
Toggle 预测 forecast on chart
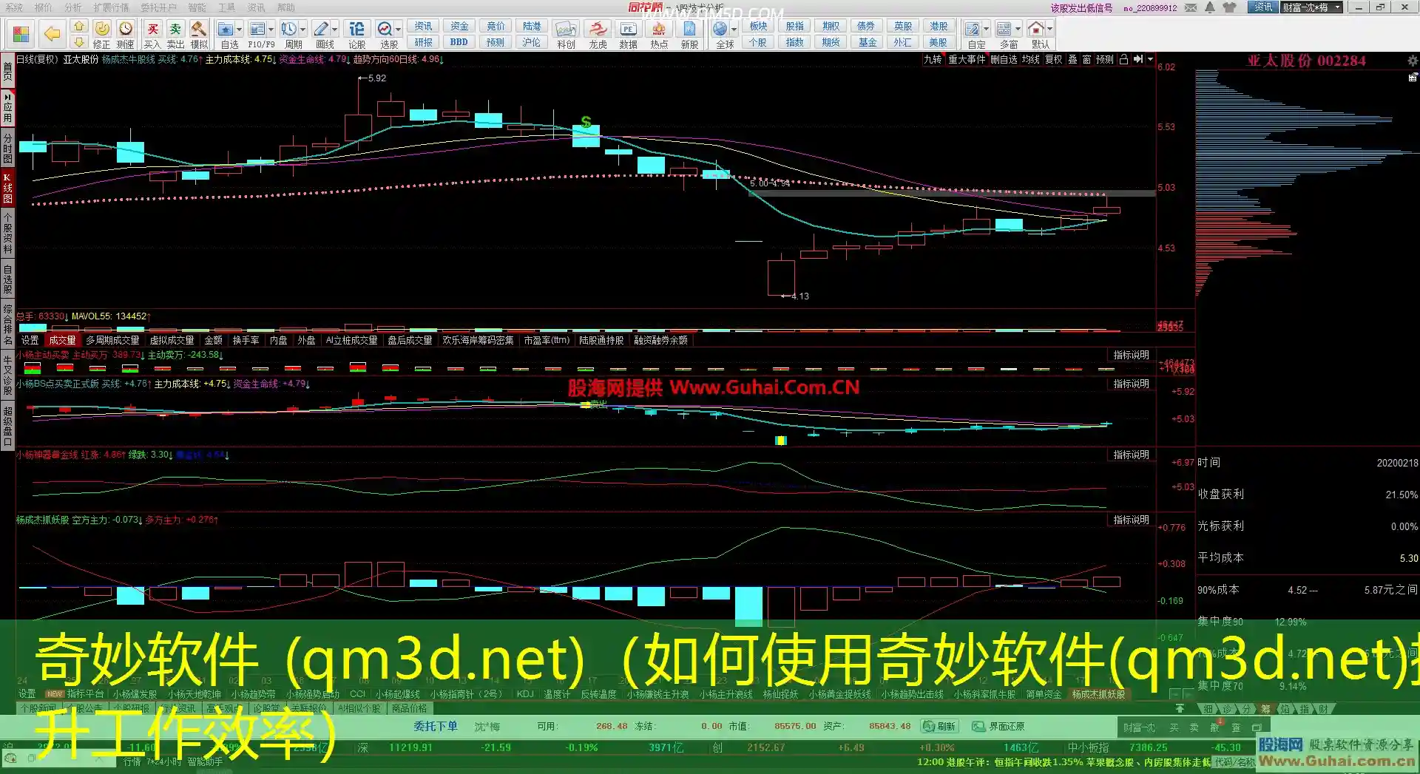coord(1104,59)
